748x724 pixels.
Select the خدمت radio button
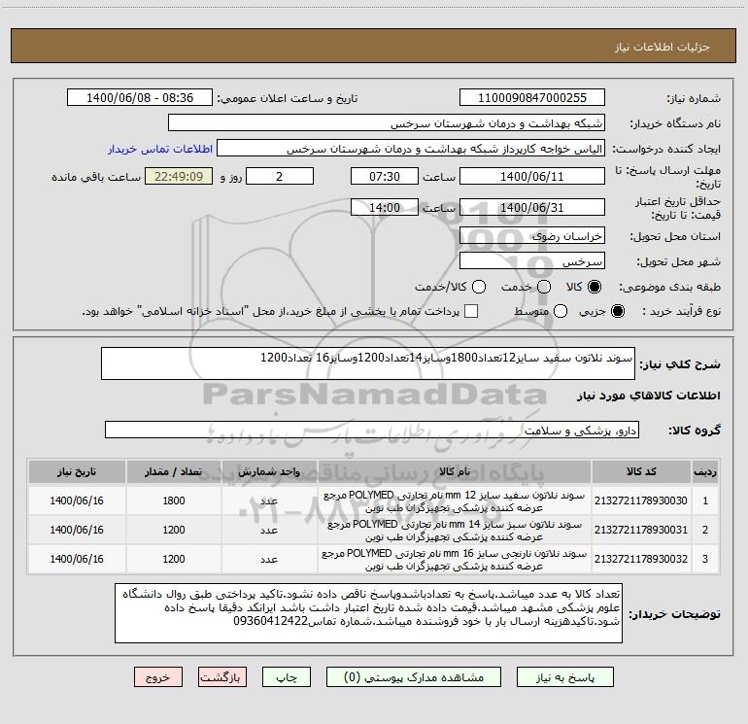click(544, 287)
